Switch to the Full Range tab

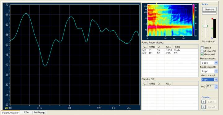40,113
